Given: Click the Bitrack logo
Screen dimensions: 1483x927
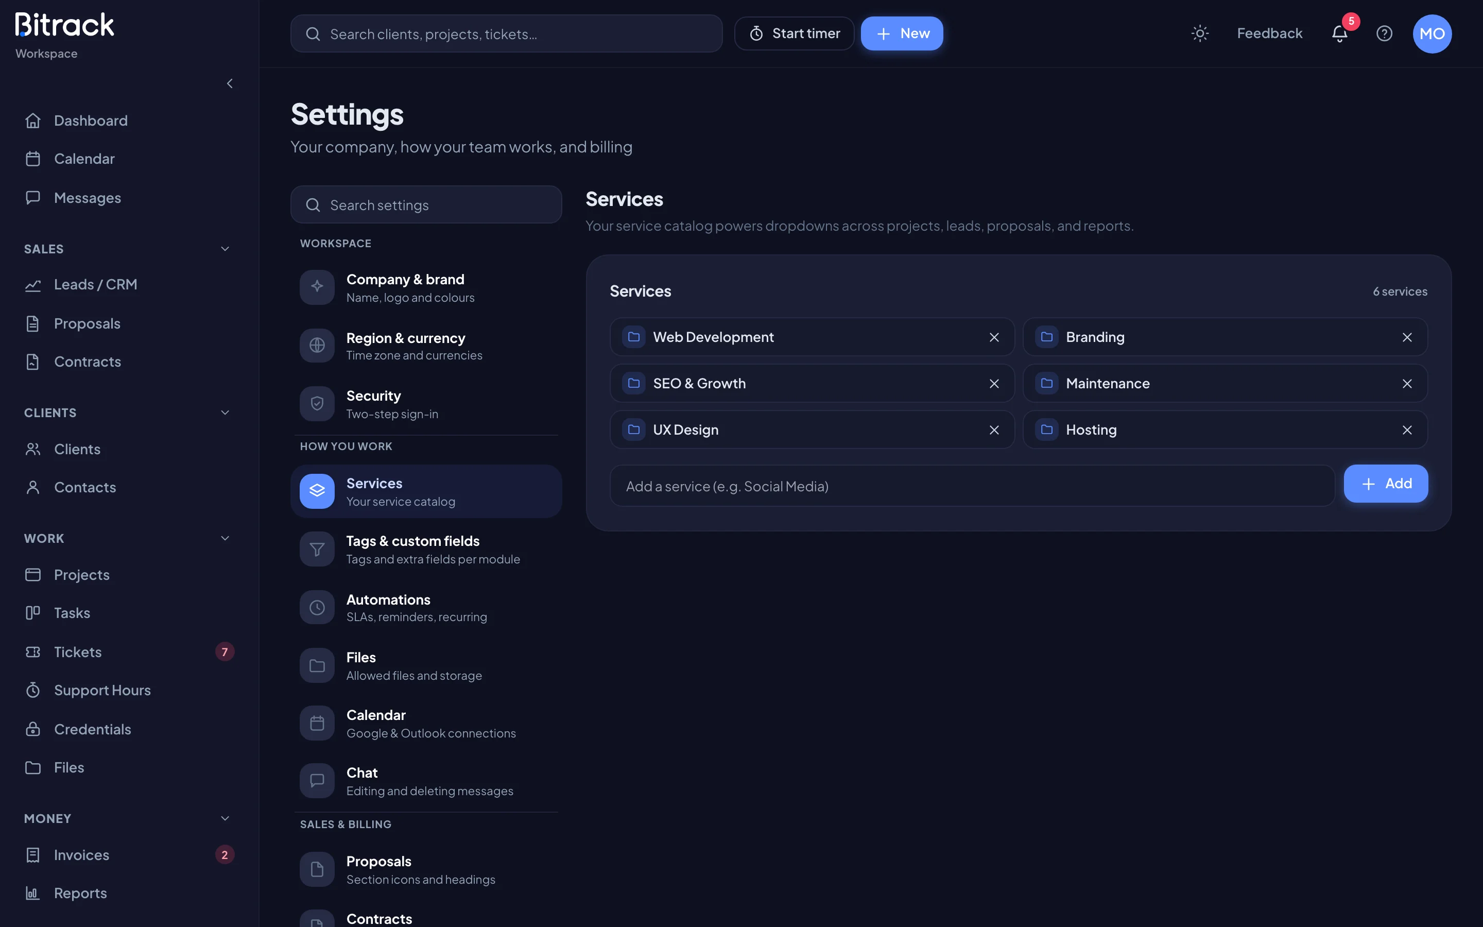Looking at the screenshot, I should [x=64, y=26].
